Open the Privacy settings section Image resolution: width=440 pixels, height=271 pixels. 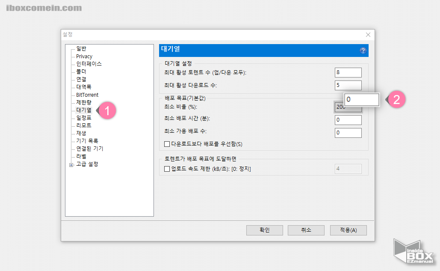tap(84, 56)
